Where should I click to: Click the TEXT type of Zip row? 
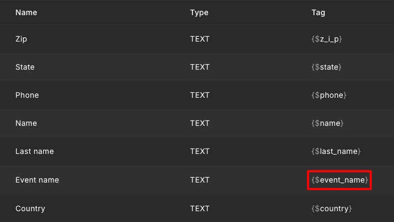(x=200, y=39)
